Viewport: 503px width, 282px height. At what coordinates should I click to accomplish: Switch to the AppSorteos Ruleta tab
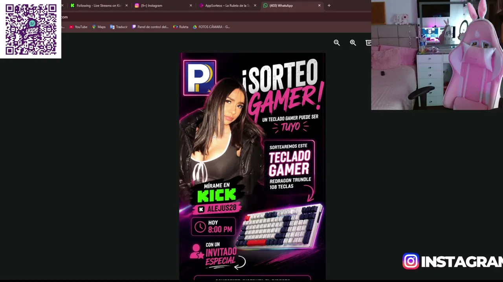click(x=227, y=5)
